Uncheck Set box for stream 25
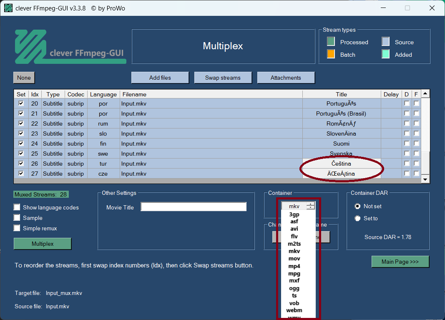This screenshot has width=445, height=320. [x=21, y=154]
